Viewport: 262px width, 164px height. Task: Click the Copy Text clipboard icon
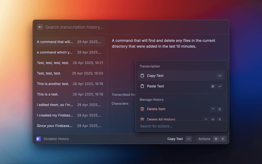[x=142, y=76]
